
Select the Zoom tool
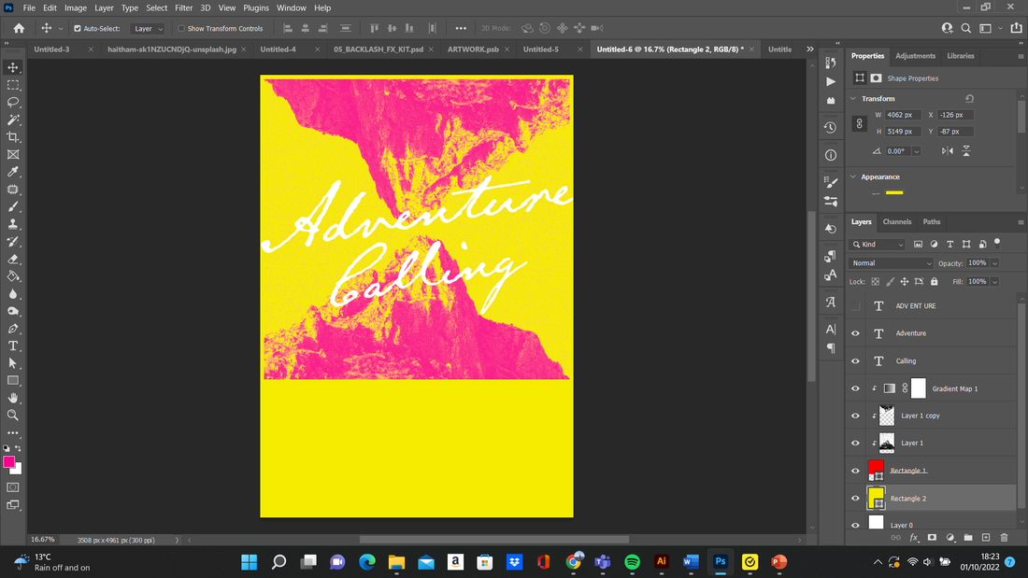click(x=12, y=416)
